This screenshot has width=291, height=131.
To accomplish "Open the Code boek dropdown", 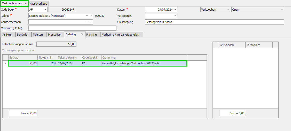I will click(x=46, y=10).
